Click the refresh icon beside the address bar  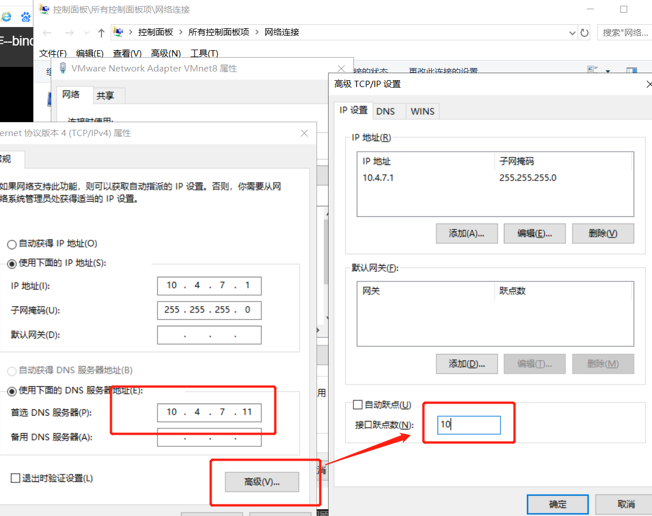585,32
